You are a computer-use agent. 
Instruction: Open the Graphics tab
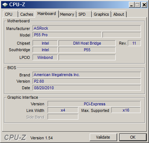pyautogui.click(x=101, y=14)
